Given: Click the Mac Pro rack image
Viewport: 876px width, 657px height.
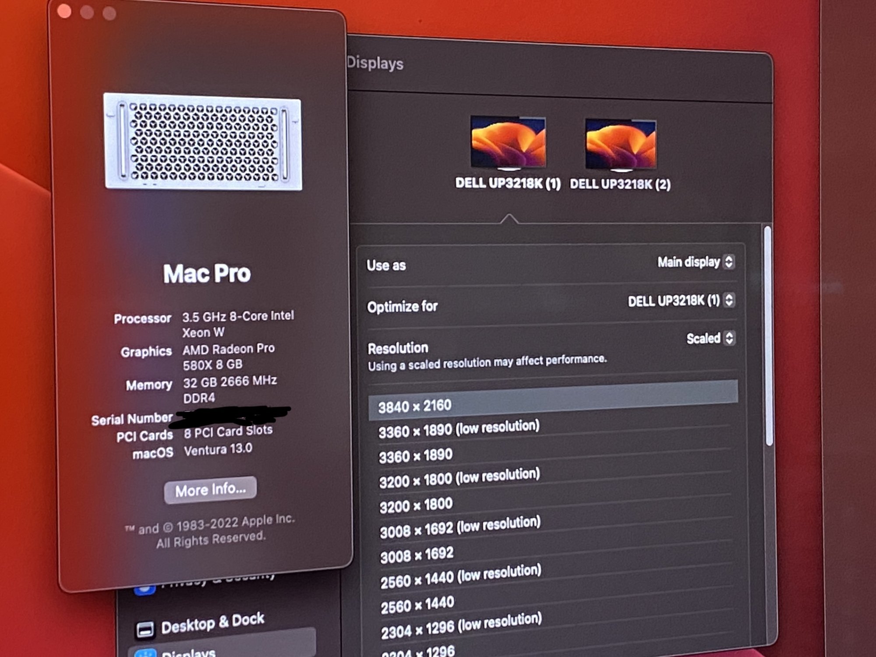Looking at the screenshot, I should click(203, 142).
